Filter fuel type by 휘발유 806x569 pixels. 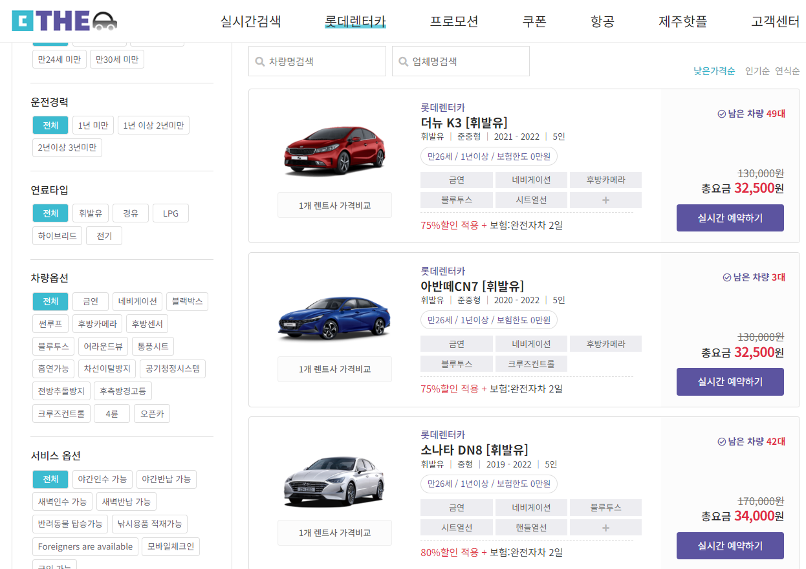(x=91, y=213)
